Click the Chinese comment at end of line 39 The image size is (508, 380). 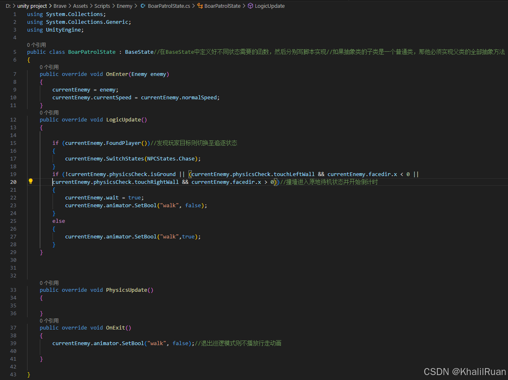coord(238,343)
